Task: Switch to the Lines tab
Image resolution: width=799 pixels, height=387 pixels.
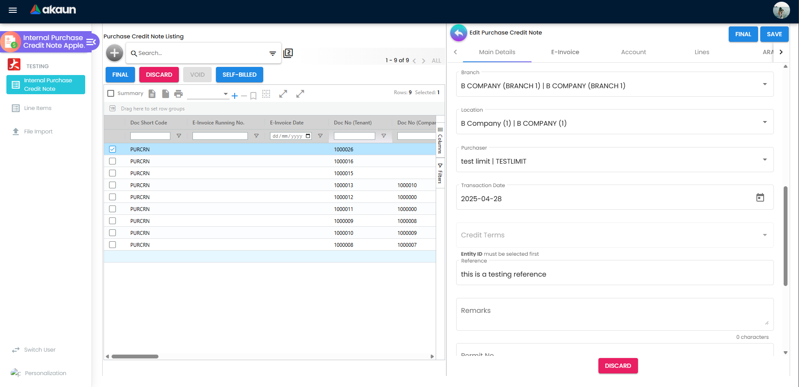Action: click(x=702, y=52)
